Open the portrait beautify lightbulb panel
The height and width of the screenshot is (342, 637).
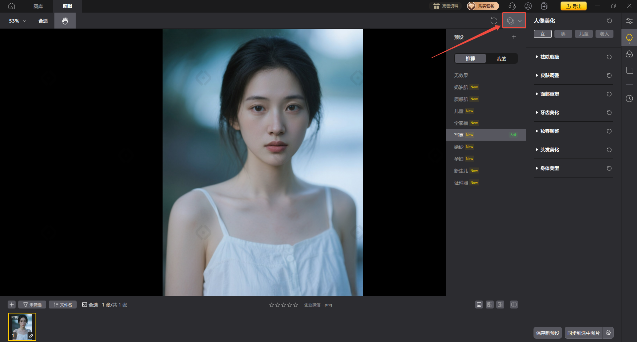629,37
